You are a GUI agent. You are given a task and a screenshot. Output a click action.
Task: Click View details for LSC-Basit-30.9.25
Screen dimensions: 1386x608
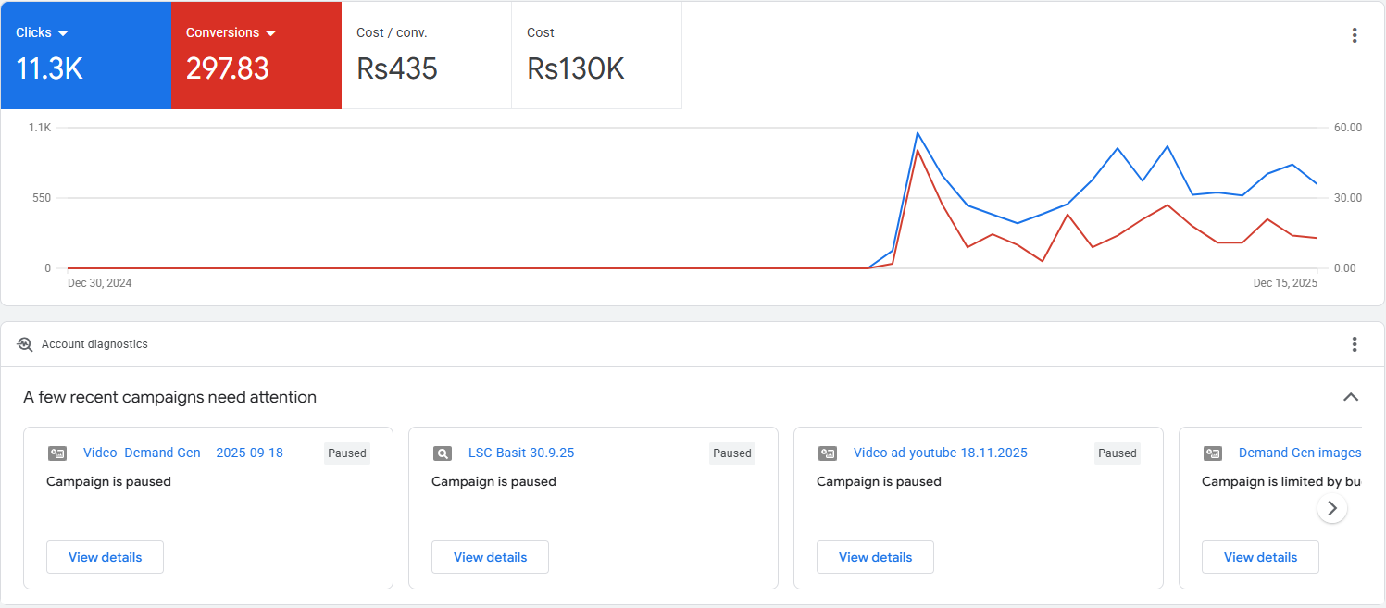pyautogui.click(x=490, y=557)
